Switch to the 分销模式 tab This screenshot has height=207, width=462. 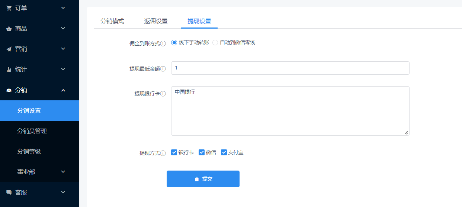tap(112, 21)
